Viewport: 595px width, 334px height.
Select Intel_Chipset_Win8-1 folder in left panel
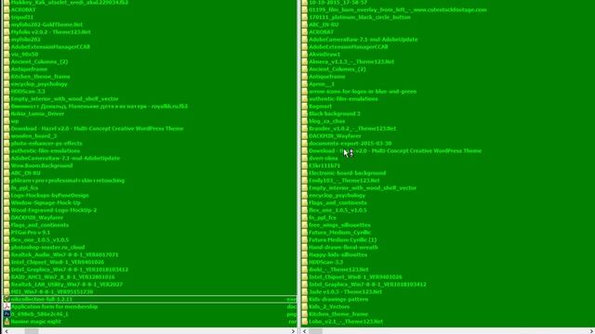coord(58,262)
